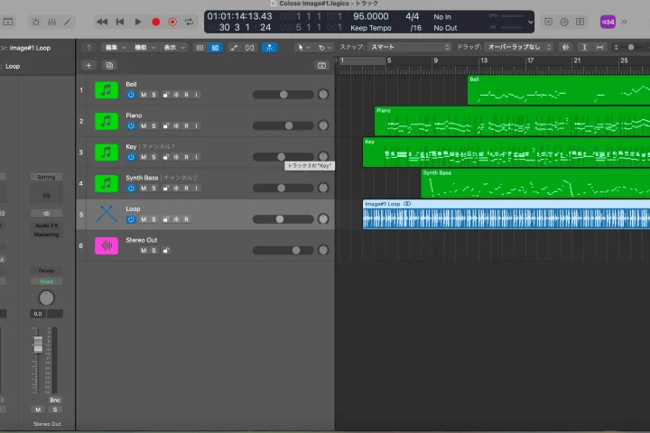The width and height of the screenshot is (650, 433).
Task: Click the Setting button in the channel strip
Action: tap(46, 177)
